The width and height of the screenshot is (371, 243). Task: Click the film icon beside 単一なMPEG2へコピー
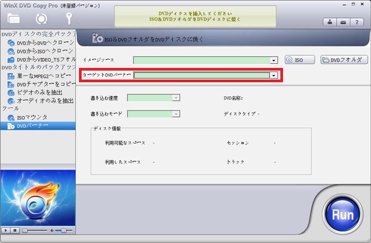pyautogui.click(x=11, y=76)
